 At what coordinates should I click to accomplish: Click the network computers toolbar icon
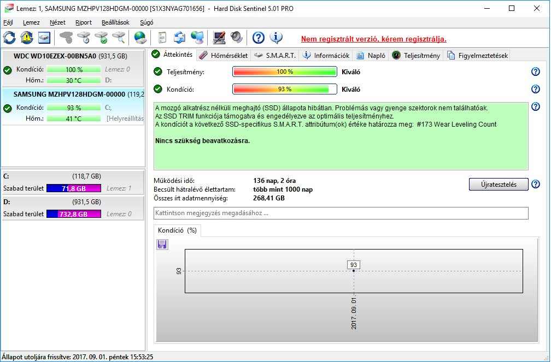coord(197,38)
